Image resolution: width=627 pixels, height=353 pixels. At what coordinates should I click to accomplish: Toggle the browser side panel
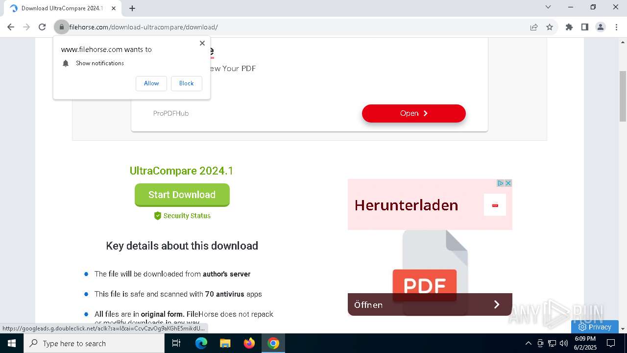point(585,27)
